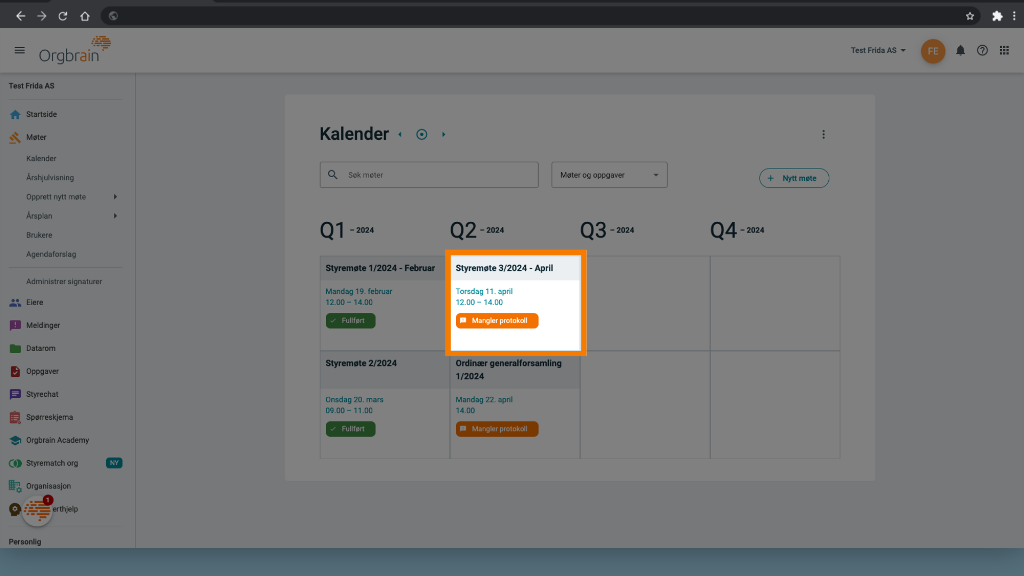
Task: Expand the Årsplan submenu arrow
Action: click(115, 216)
